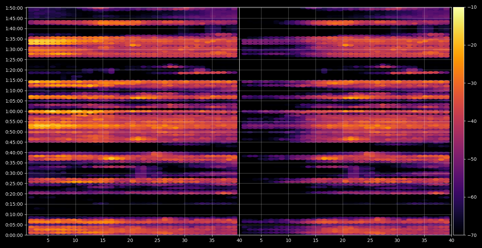Click the −30 colorbar tick label

(x=471, y=83)
